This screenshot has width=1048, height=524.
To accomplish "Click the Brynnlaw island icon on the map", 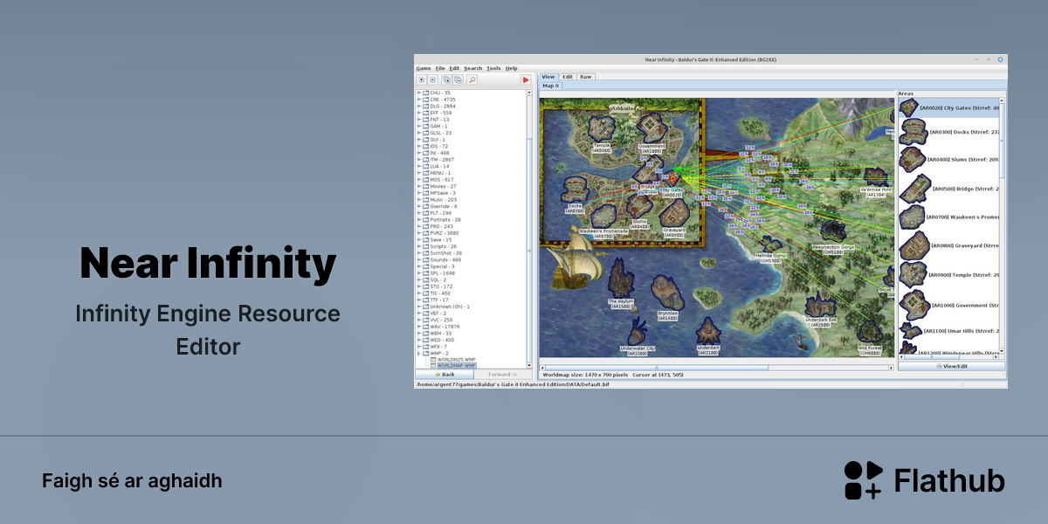I will coord(667,293).
